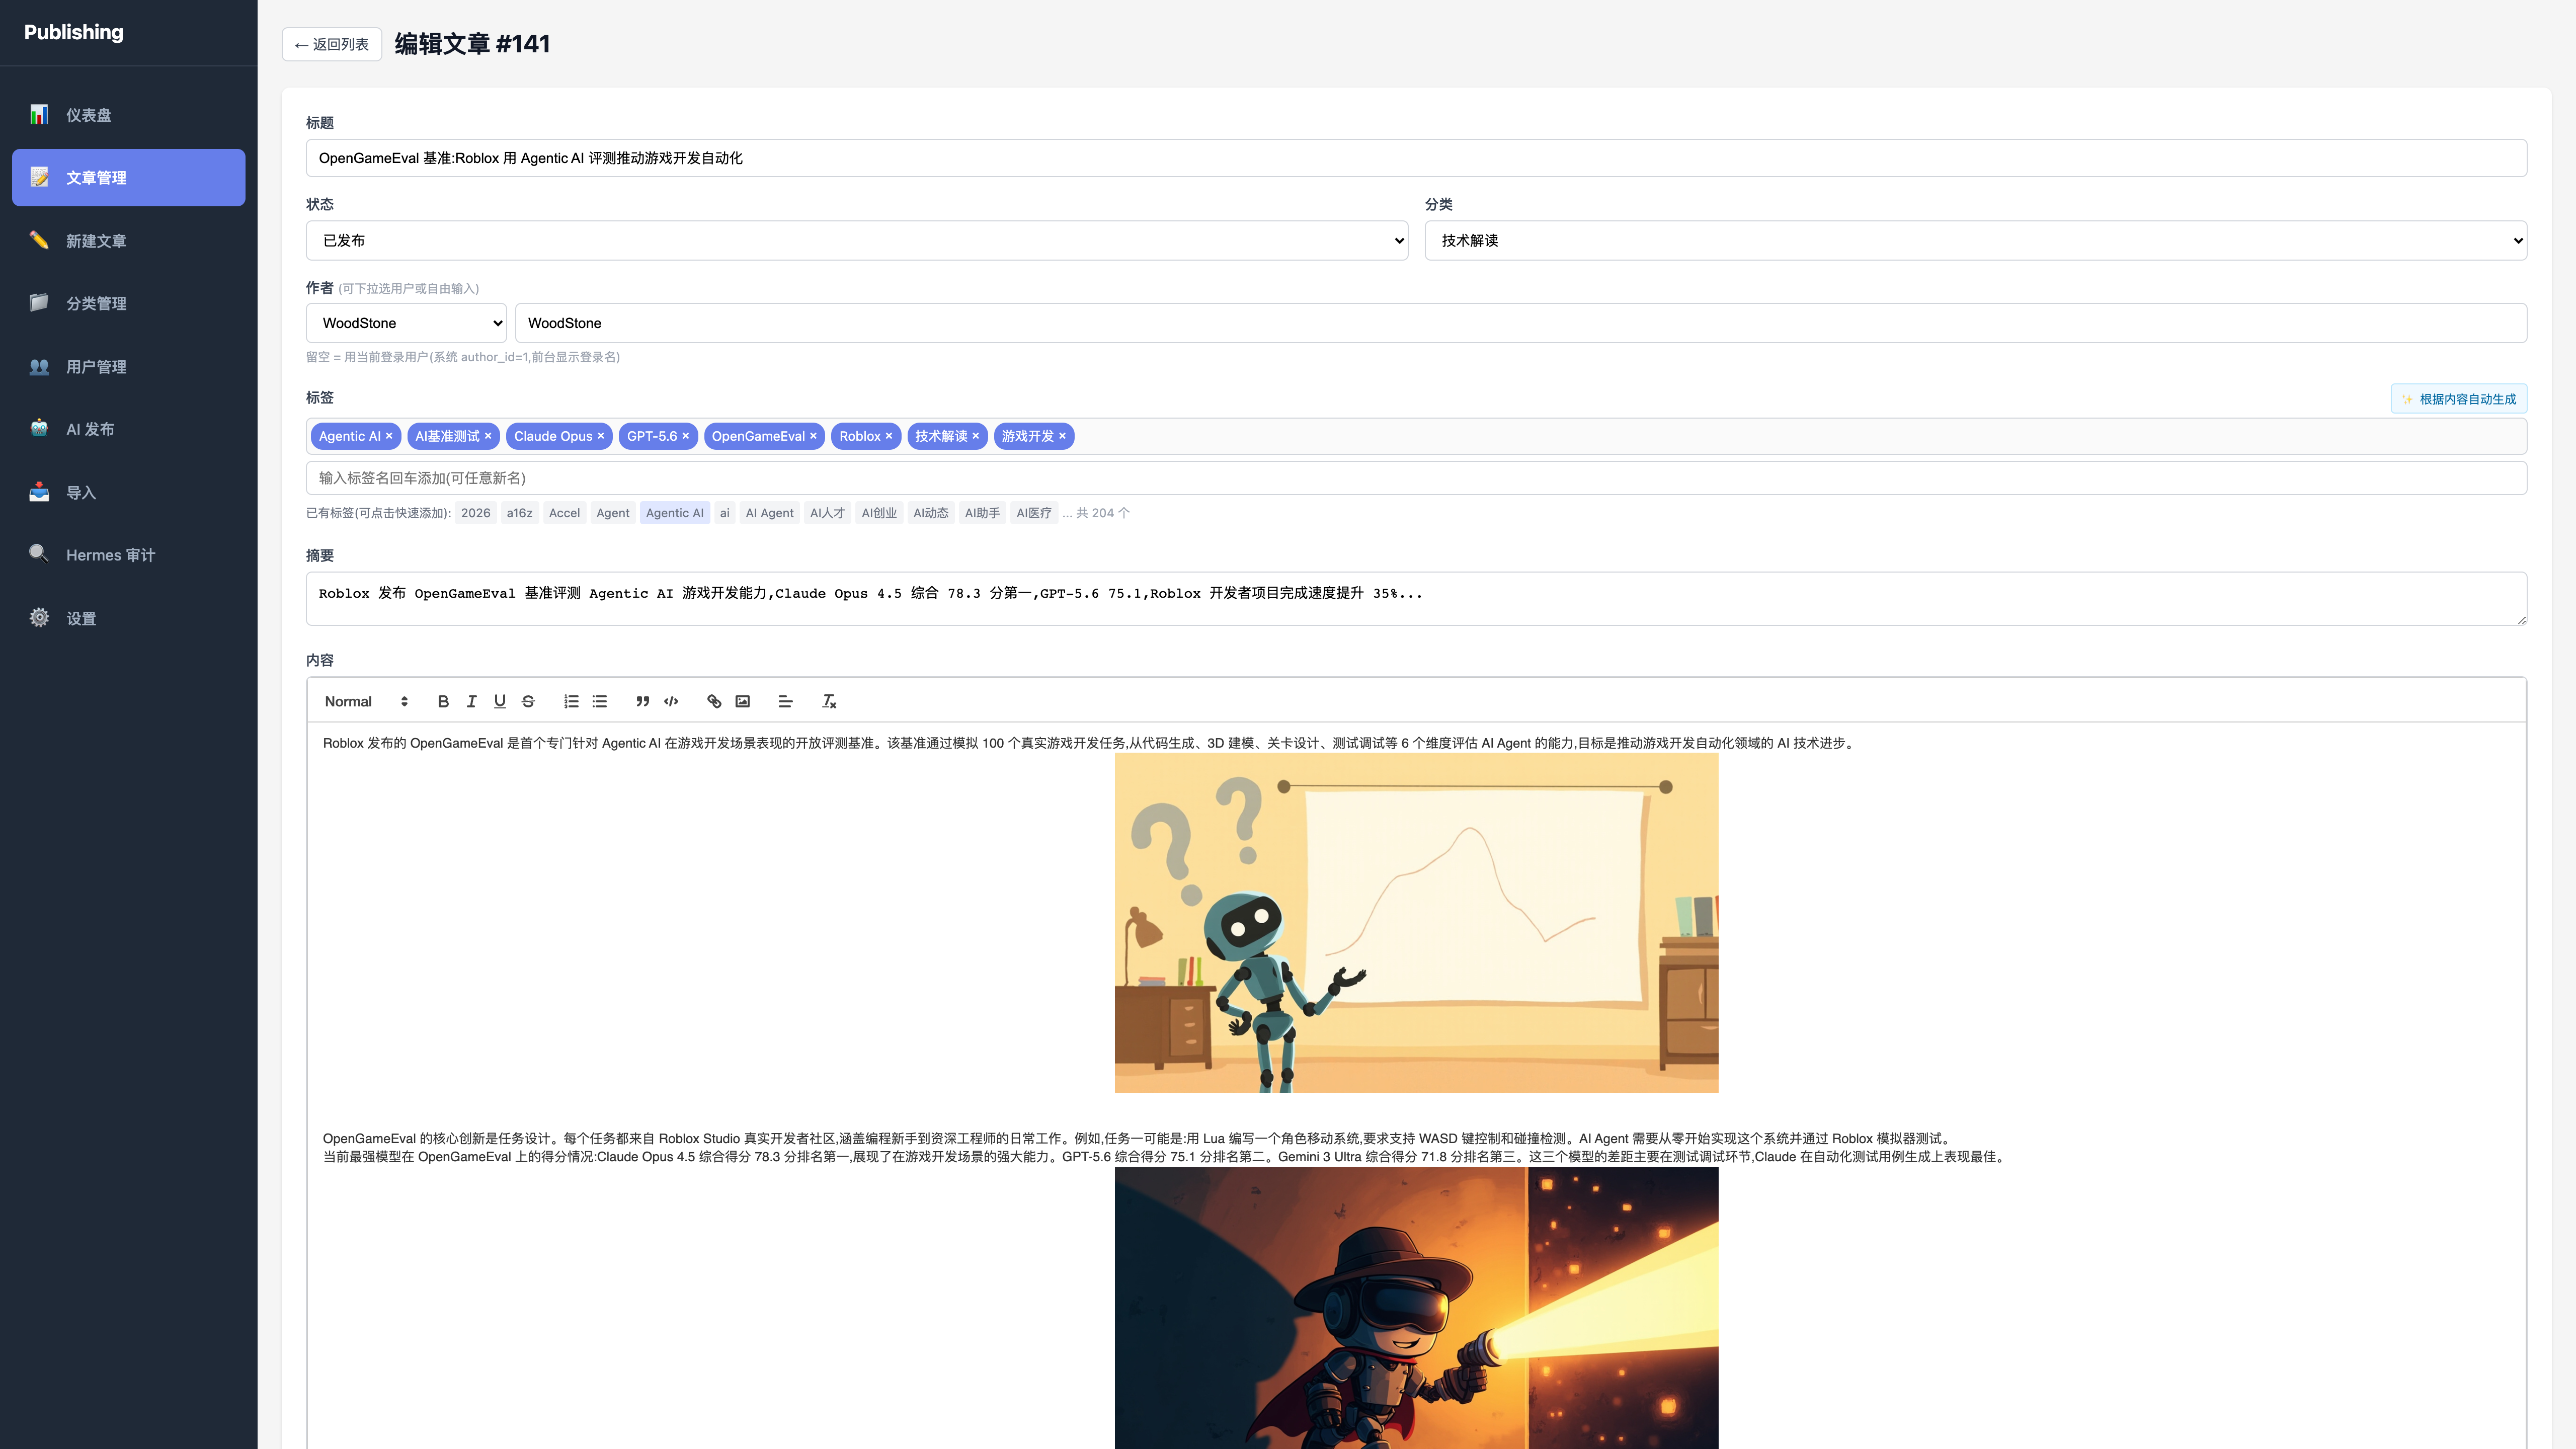
Task: Remove the 技术解读 tag
Action: [976, 436]
